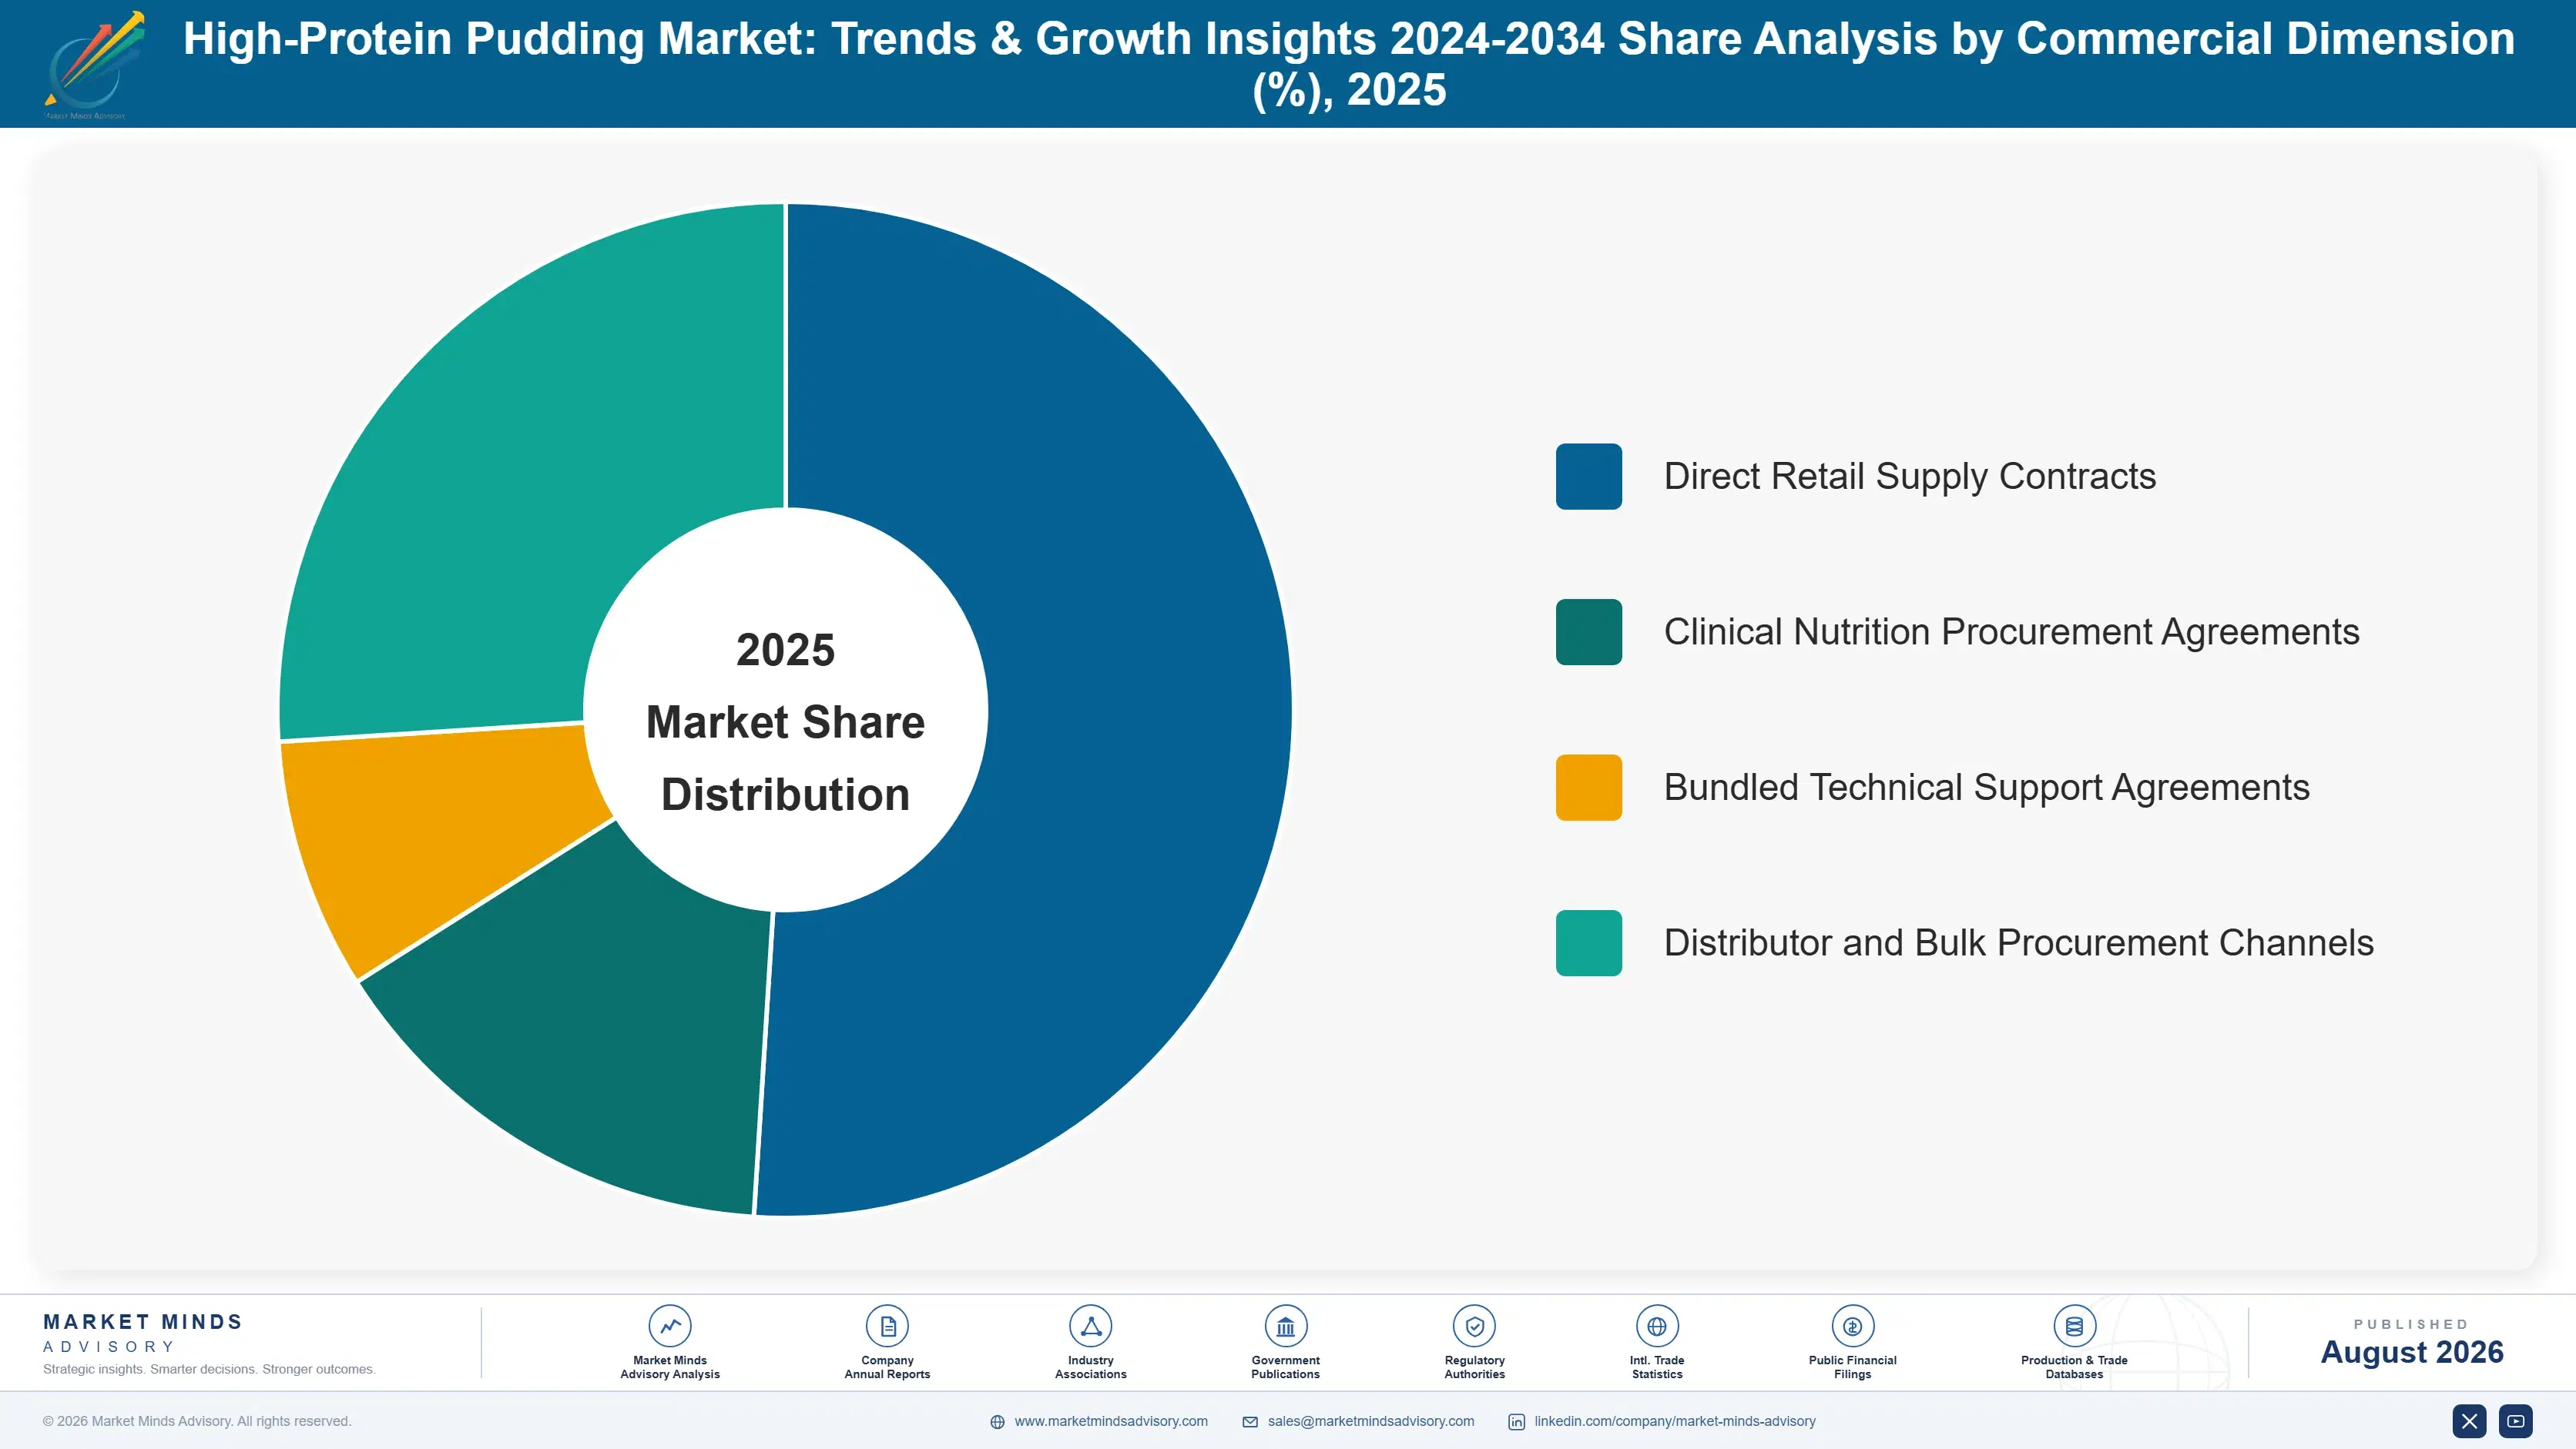Click the globe icon beside the website URL
The height and width of the screenshot is (1449, 2576).
tap(997, 1422)
